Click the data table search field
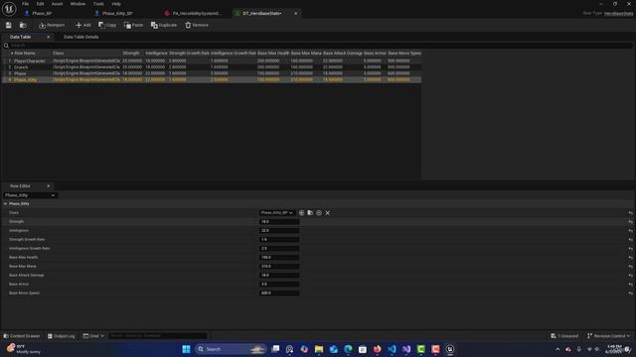 (318, 46)
